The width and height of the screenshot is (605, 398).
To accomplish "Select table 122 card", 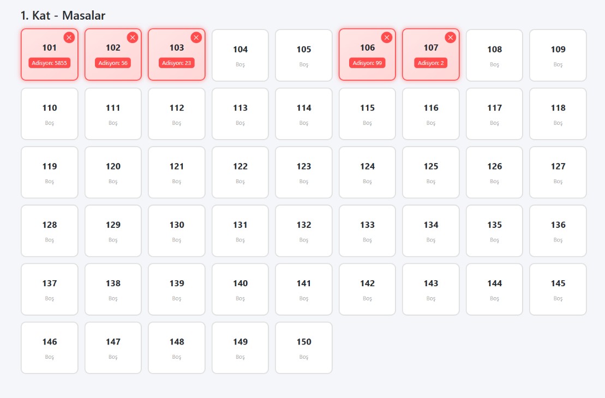I will pyautogui.click(x=240, y=172).
